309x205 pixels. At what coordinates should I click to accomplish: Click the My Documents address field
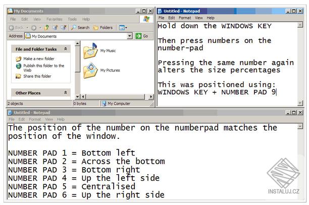[76, 36]
